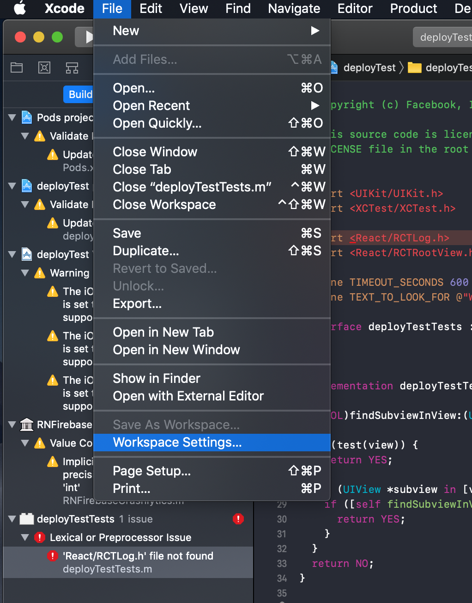472x603 pixels.
Task: Choose Print… menu item
Action: pyautogui.click(x=212, y=489)
